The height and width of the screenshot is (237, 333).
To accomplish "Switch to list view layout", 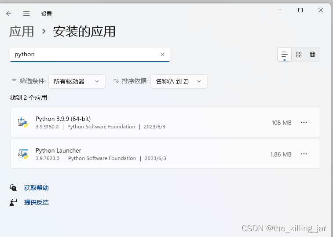I will (x=284, y=55).
